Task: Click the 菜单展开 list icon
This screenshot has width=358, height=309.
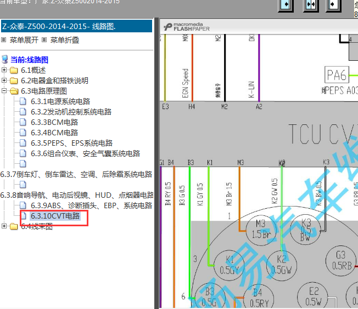Action: point(4,40)
